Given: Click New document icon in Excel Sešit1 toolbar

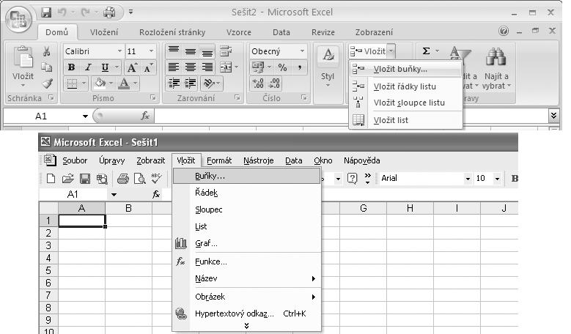Looking at the screenshot, I should 51,178.
